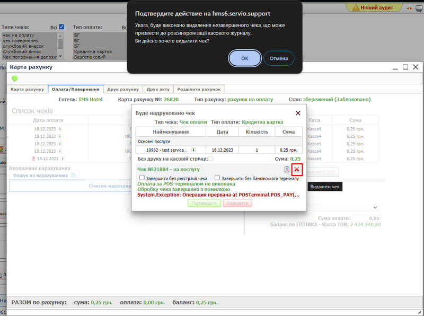The width and height of the screenshot is (424, 316).
Task: Open the 'Розділити рахунок' tab
Action: 200,89
